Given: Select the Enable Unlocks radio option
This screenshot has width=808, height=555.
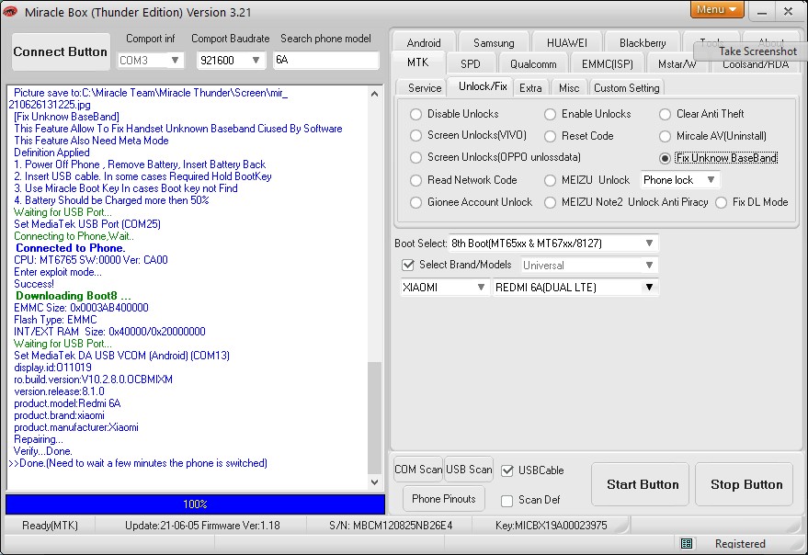Looking at the screenshot, I should coord(551,114).
